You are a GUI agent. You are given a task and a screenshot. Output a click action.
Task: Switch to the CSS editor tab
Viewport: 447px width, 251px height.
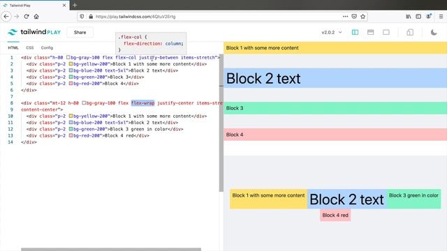click(29, 48)
